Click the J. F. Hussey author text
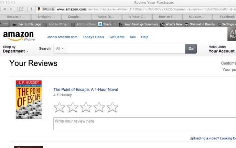The width and height of the screenshot is (236, 148). tap(63, 95)
